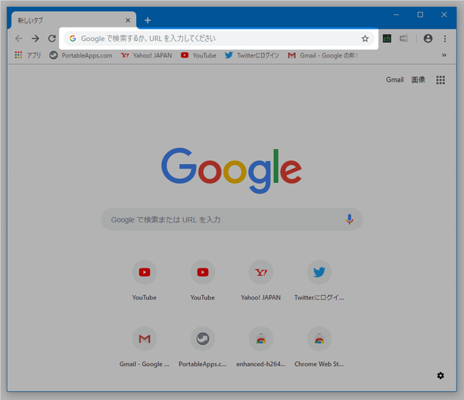The height and width of the screenshot is (400, 464).
Task: Close the Chrome window
Action: click(444, 14)
